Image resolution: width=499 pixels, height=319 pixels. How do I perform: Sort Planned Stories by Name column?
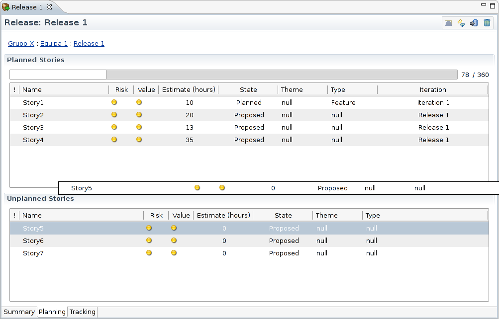point(64,89)
